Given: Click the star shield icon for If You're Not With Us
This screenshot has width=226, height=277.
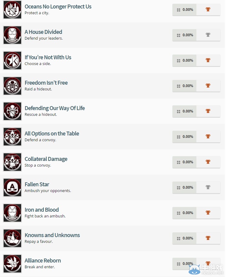Looking at the screenshot, I should [x=12, y=60].
